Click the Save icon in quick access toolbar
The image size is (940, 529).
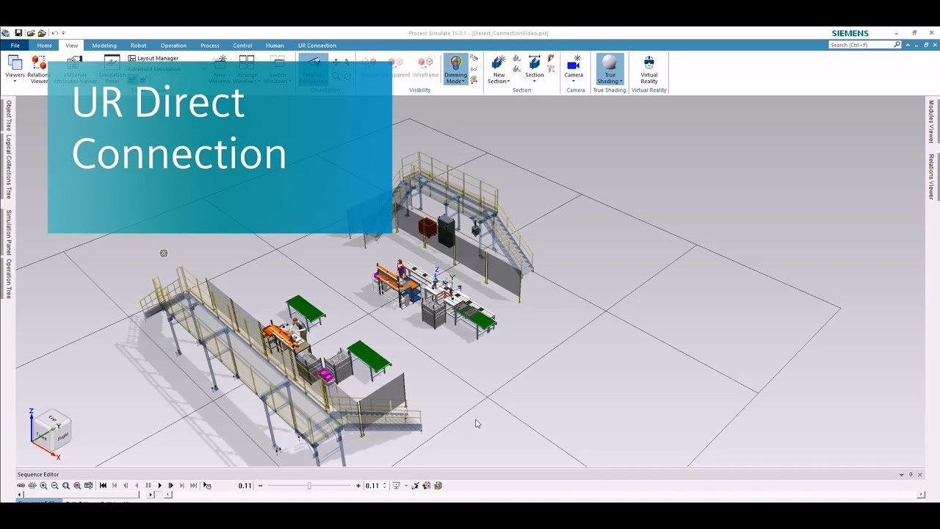point(18,33)
